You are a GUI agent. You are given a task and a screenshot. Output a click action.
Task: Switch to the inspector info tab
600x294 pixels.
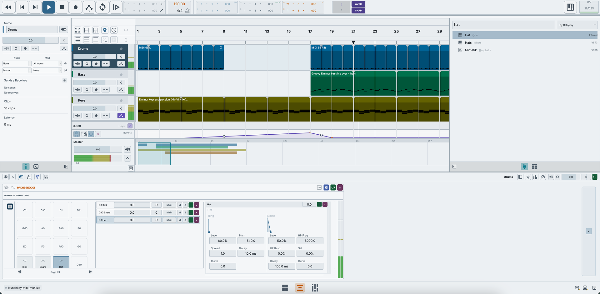[26, 167]
